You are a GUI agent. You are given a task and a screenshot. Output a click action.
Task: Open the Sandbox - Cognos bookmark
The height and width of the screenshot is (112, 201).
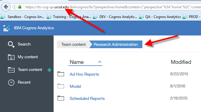(x=26, y=17)
